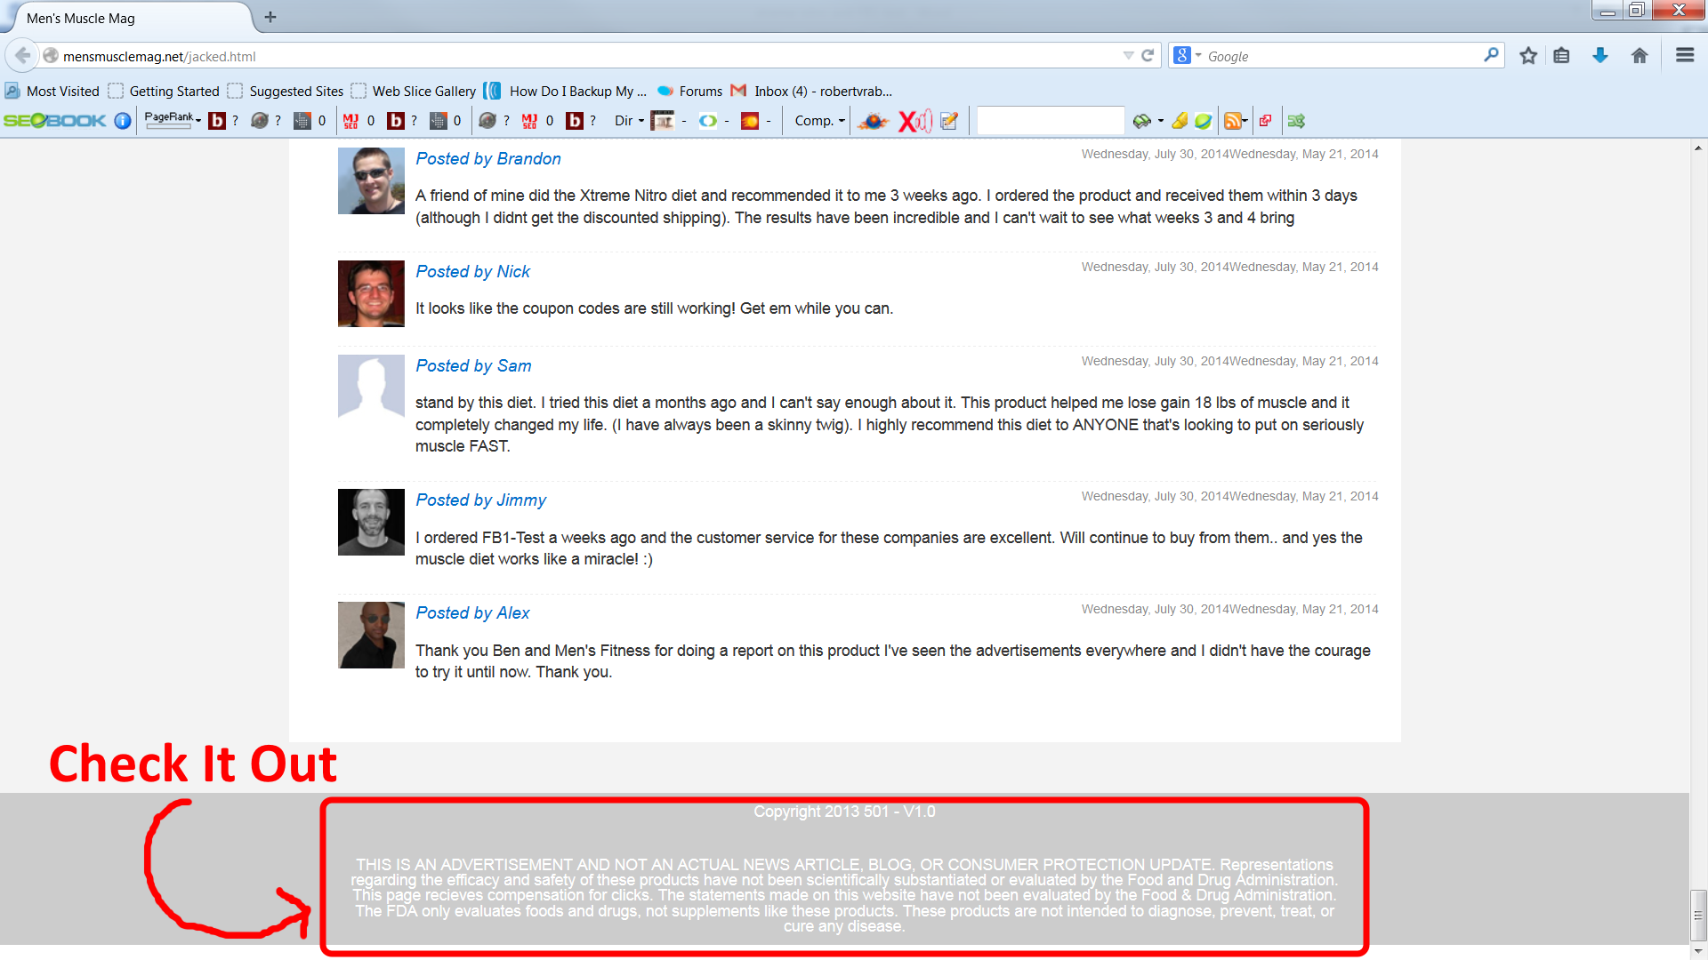Show bookmarks list icon

point(1561,55)
